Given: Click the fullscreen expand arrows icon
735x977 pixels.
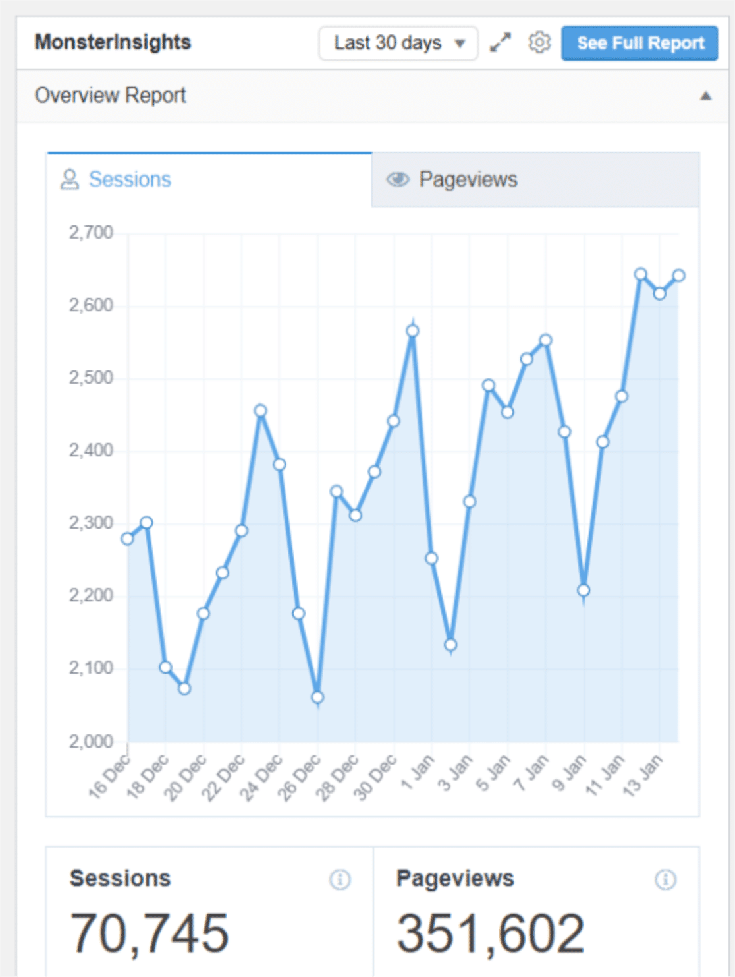Looking at the screenshot, I should [x=501, y=43].
